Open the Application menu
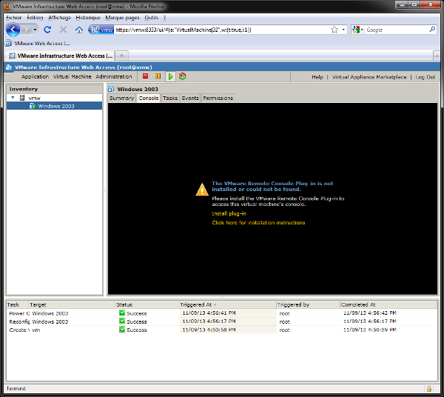444x397 pixels. (x=35, y=76)
